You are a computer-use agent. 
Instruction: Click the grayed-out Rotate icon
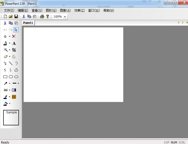(14, 57)
